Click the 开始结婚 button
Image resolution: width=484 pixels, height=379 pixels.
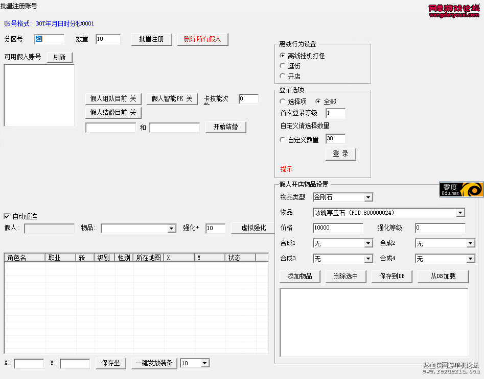click(x=225, y=127)
